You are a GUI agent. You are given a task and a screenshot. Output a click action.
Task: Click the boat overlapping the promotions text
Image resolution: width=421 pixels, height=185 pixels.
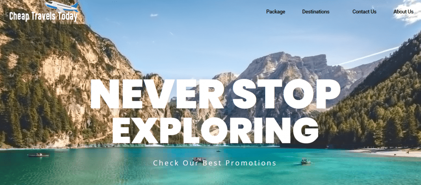point(199,159)
